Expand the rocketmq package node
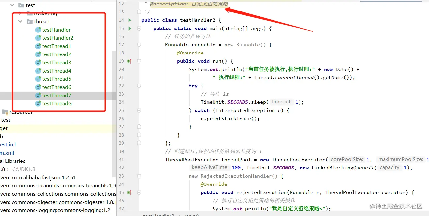The image size is (429, 216). pos(20,13)
